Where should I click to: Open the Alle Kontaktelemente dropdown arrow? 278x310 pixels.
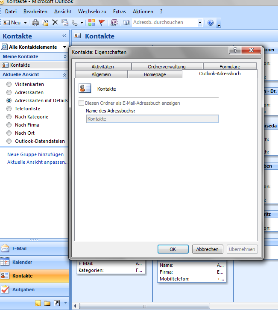64,47
